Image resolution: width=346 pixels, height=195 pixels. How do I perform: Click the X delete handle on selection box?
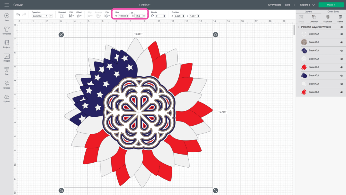61,35
